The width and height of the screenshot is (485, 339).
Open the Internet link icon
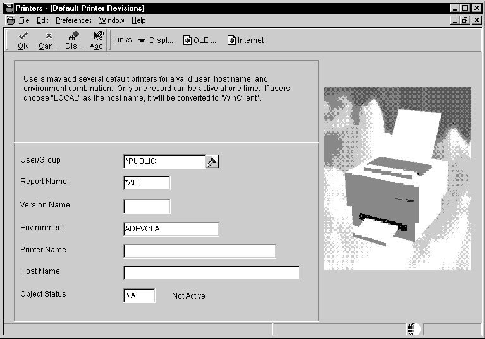click(x=231, y=40)
